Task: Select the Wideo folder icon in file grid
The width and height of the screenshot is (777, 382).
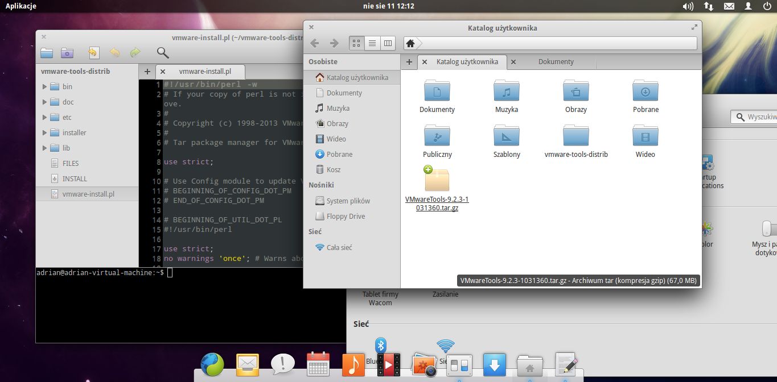Action: click(646, 135)
